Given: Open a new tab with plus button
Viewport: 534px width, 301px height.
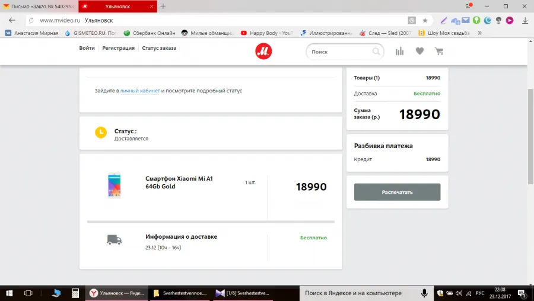Looking at the screenshot, I should coord(163,6).
